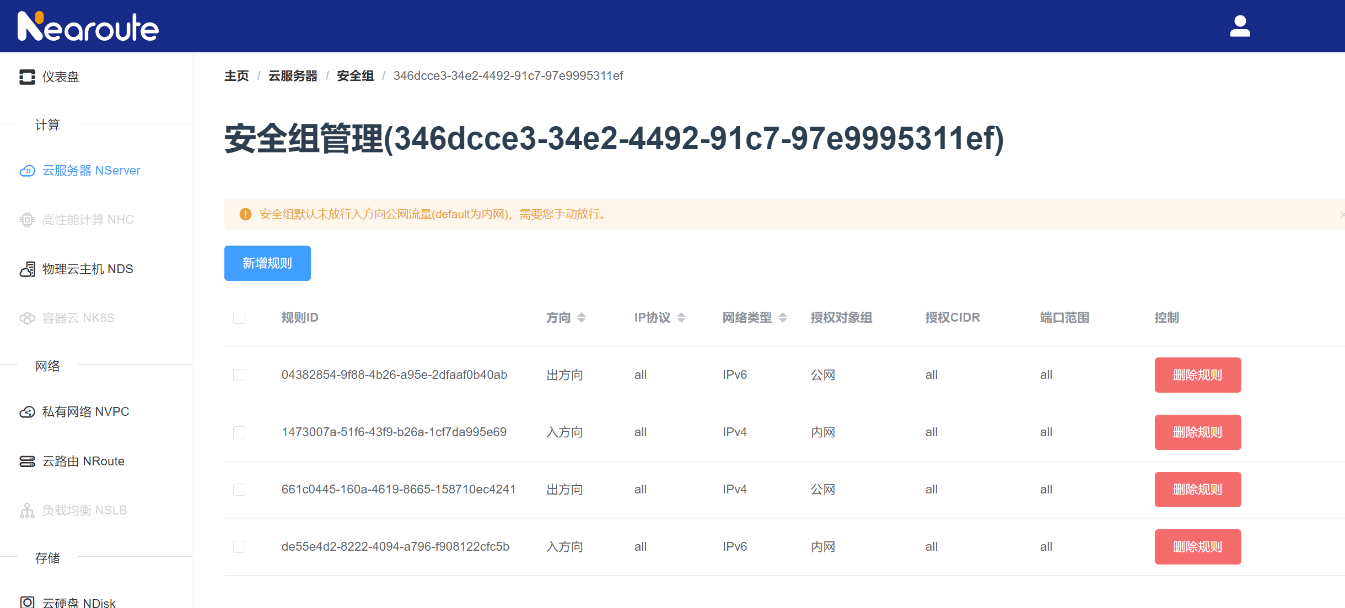The width and height of the screenshot is (1345, 608).
Task: Go to 安全组 breadcrumb
Action: click(x=355, y=76)
